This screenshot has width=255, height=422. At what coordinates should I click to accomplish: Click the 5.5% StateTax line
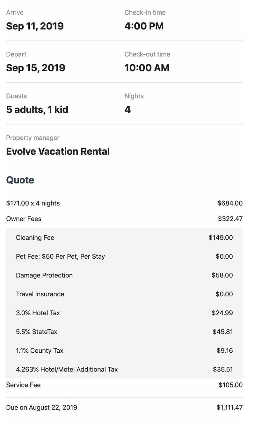[x=37, y=332]
